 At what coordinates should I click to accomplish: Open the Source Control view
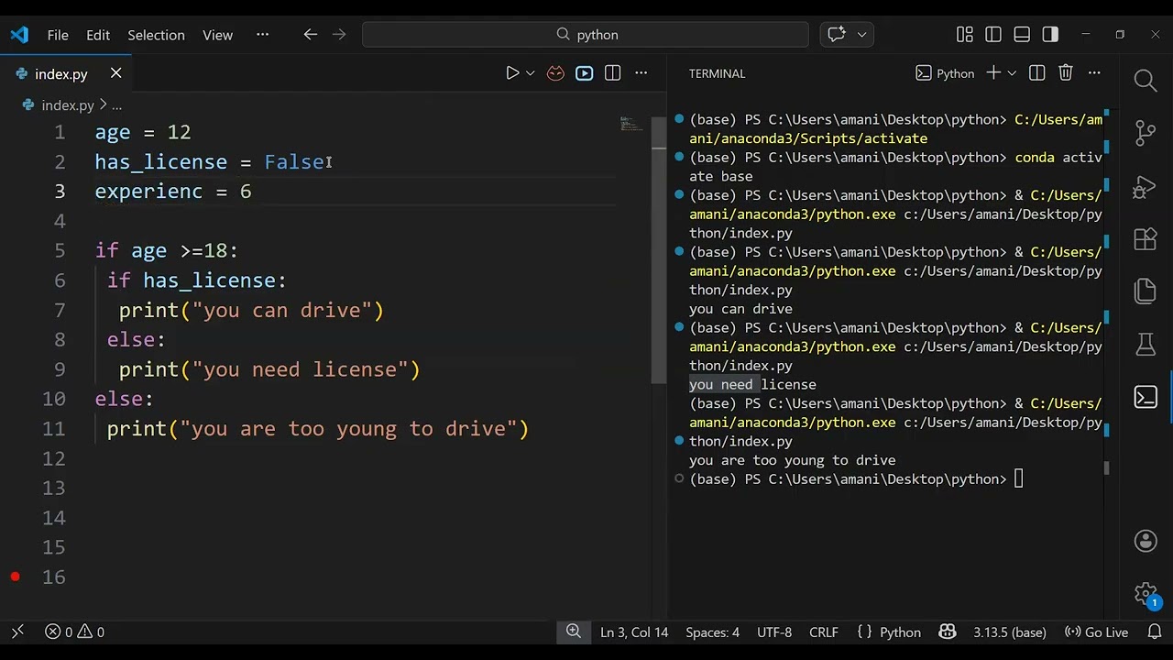point(1146,133)
